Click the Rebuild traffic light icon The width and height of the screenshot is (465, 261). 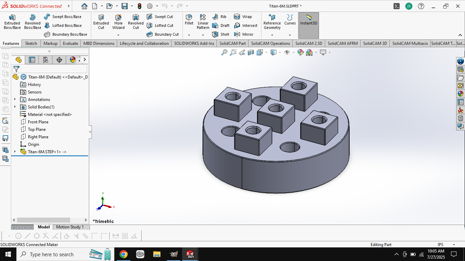tap(140, 6)
